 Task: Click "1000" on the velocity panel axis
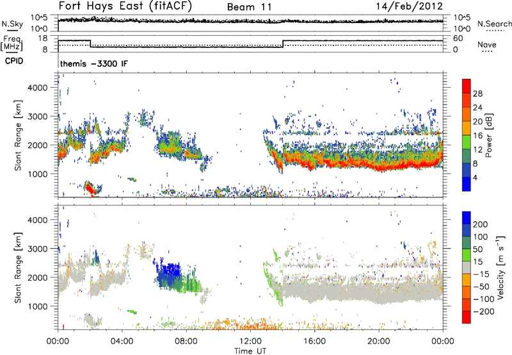(38, 306)
